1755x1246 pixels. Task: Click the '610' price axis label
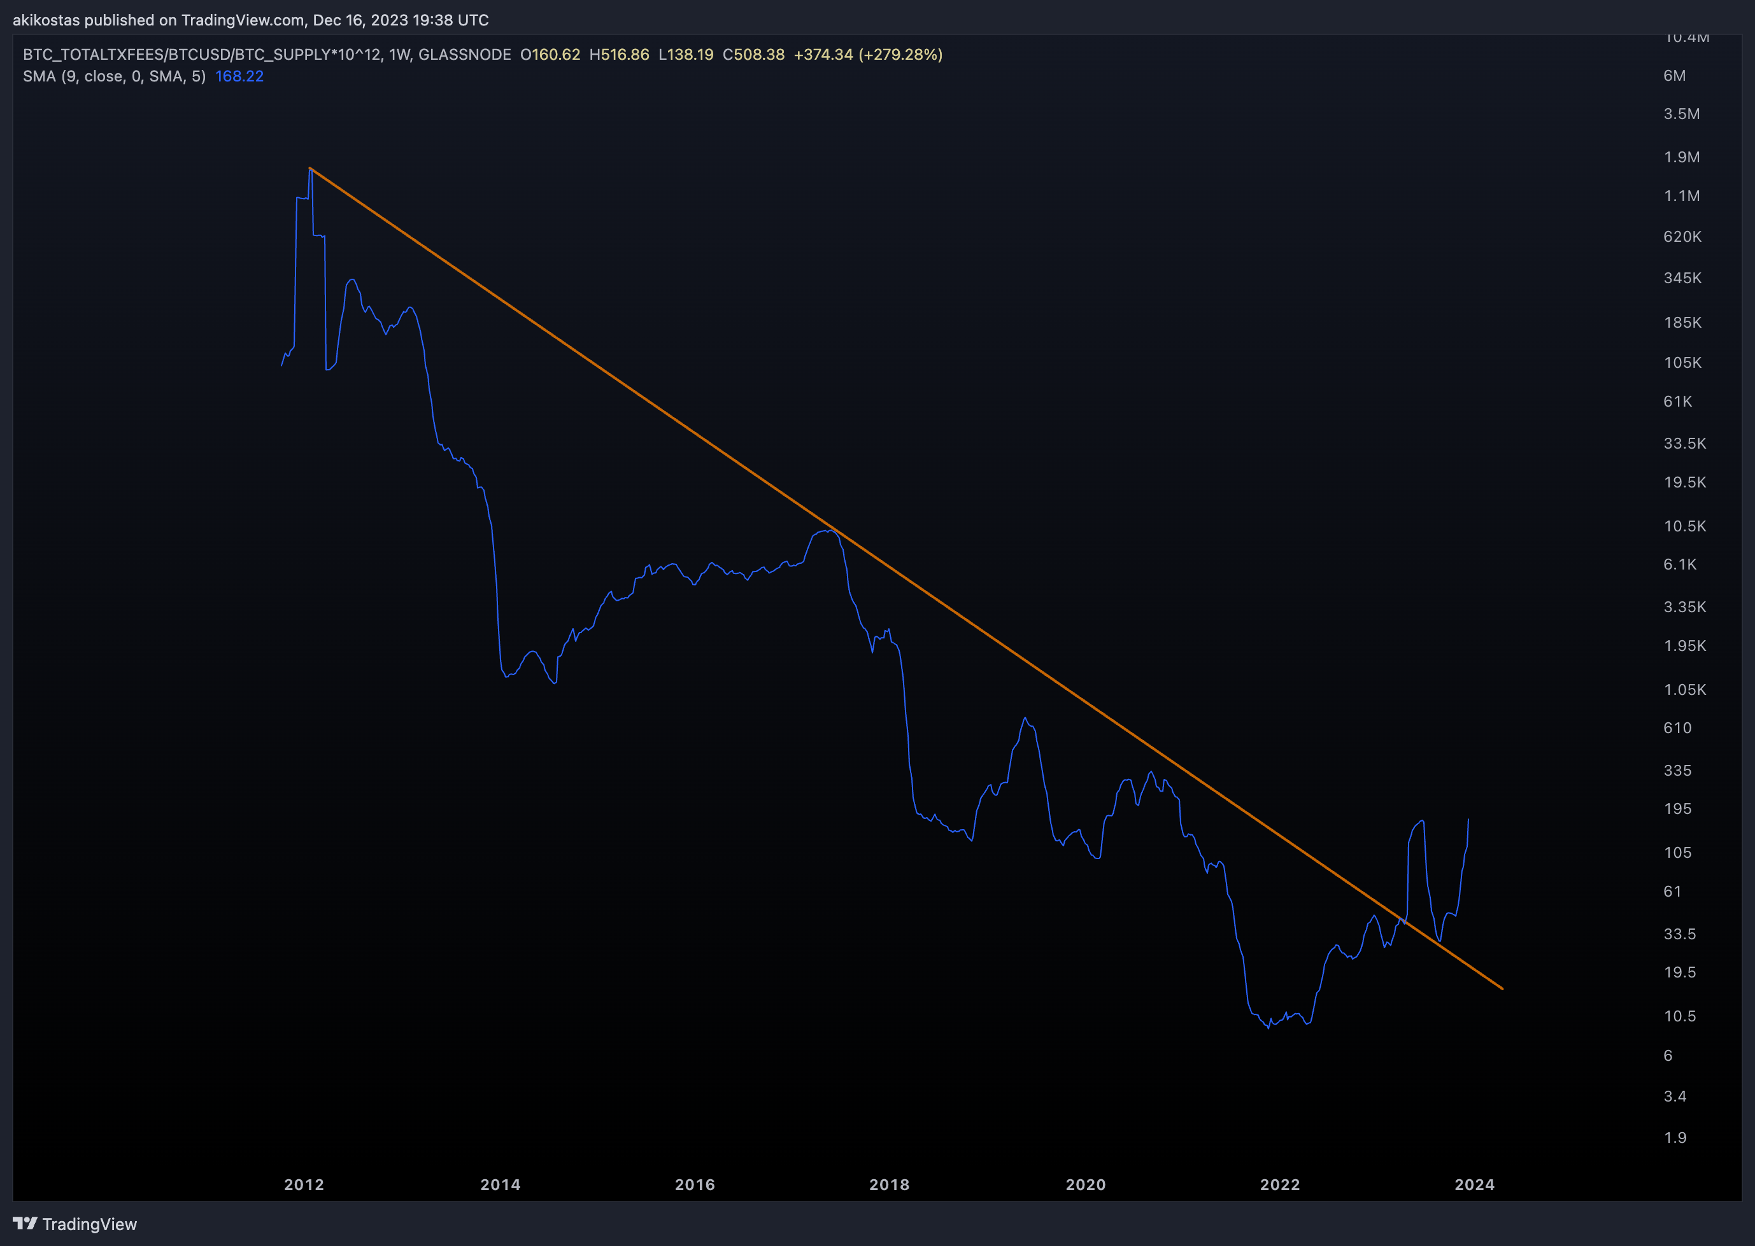point(1677,727)
